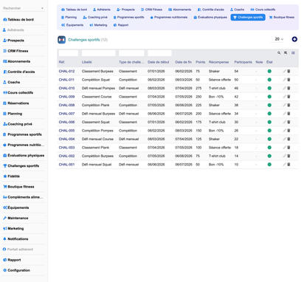Toggle the green status dot for CHAL-004

pos(269,139)
